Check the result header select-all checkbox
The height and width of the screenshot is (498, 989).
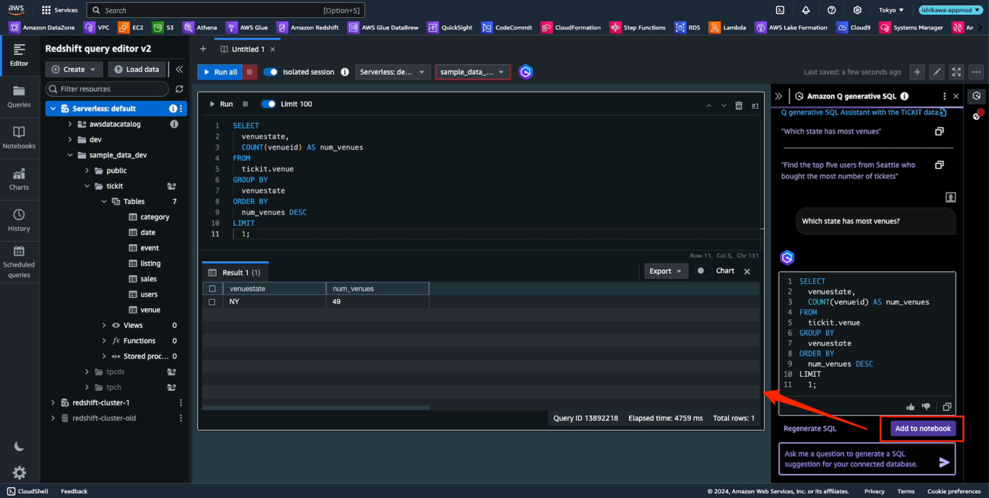click(x=212, y=289)
